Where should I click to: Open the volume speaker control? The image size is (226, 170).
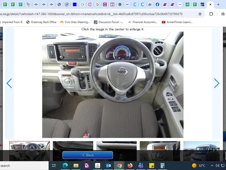pos(217,165)
